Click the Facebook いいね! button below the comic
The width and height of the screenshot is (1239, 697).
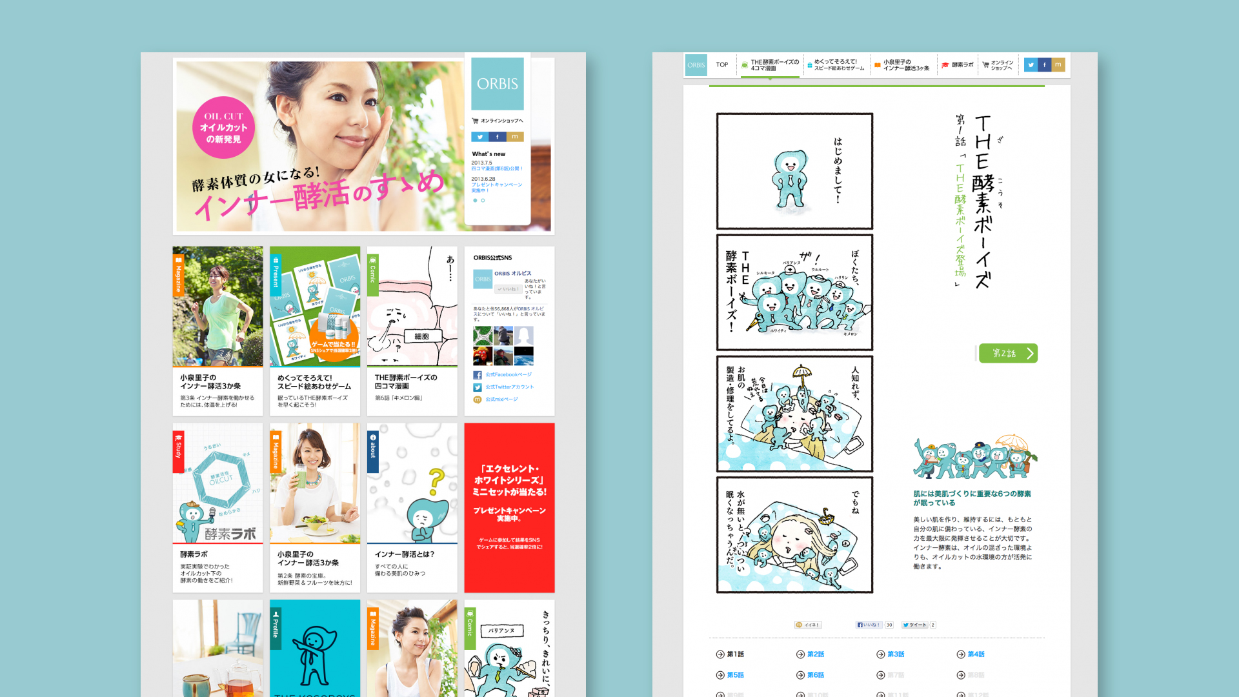(x=868, y=625)
